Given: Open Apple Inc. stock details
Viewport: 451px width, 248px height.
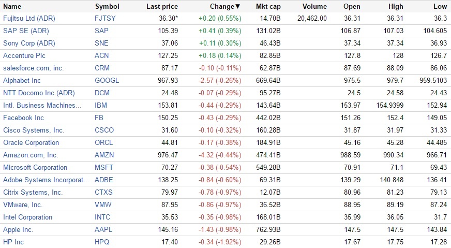Looking at the screenshot, I should 18,229.
